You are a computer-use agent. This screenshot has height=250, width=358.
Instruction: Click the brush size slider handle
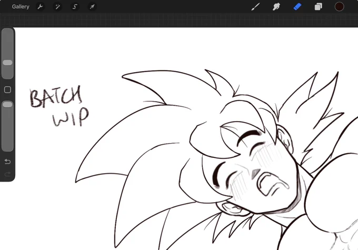[7, 63]
